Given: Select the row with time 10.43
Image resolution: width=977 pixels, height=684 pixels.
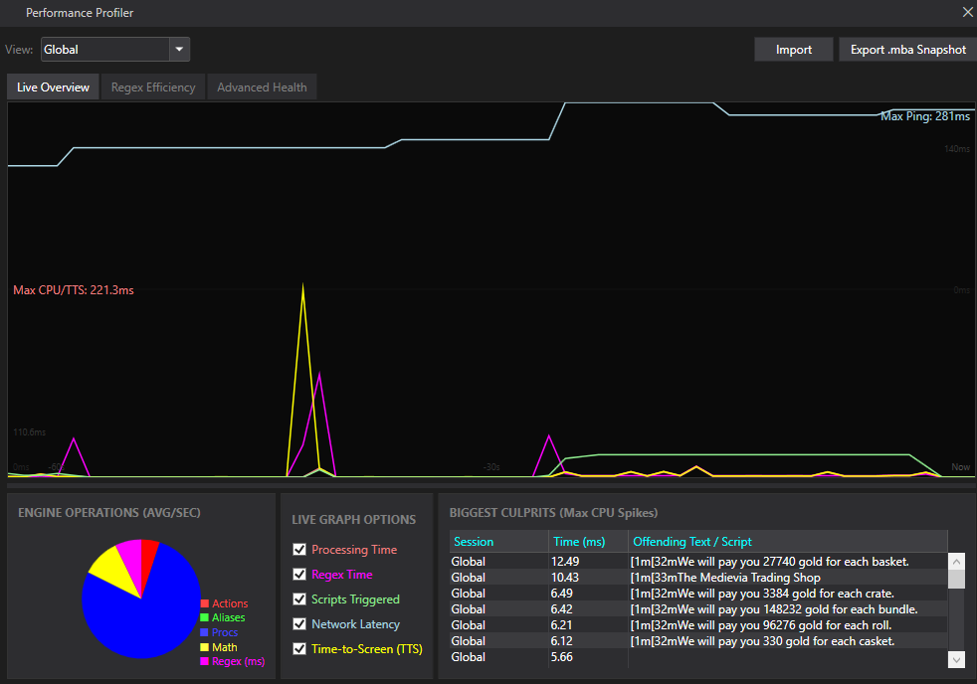Looking at the screenshot, I should (x=697, y=578).
